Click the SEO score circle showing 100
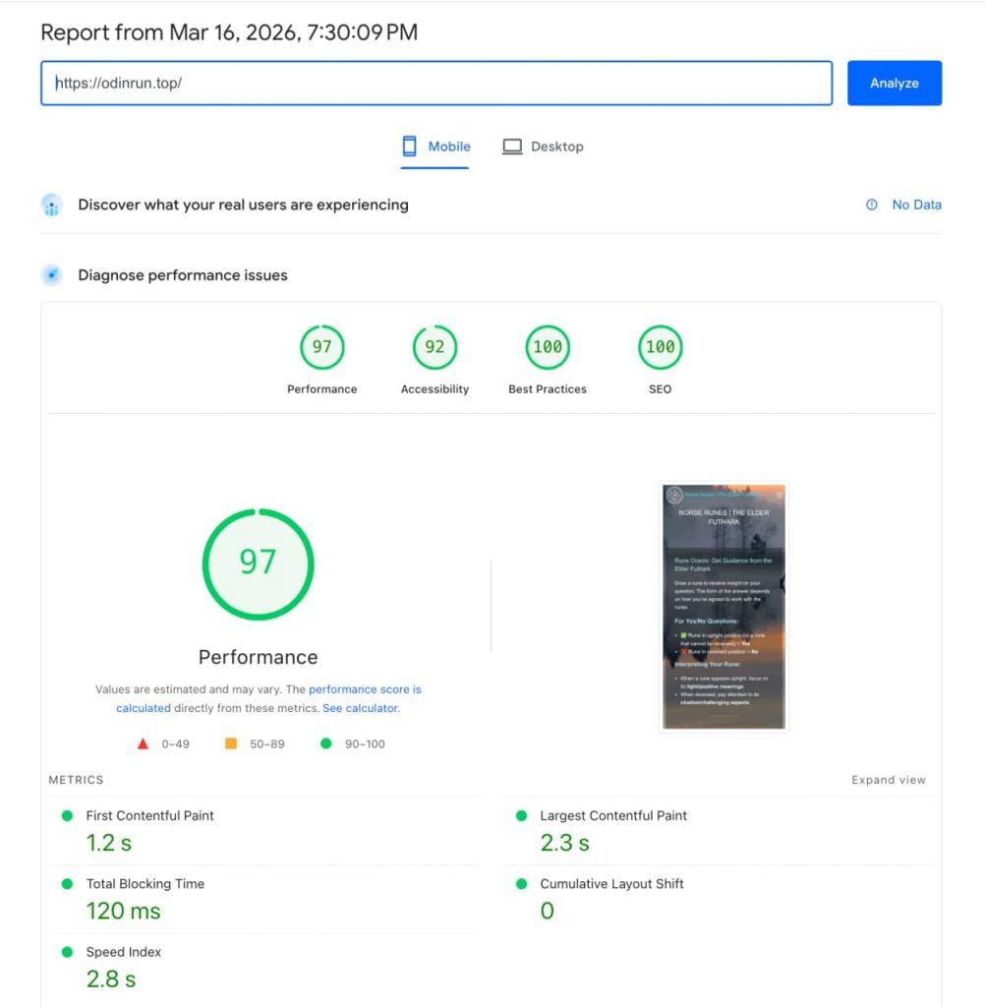Image resolution: width=985 pixels, height=1007 pixels. tap(660, 346)
